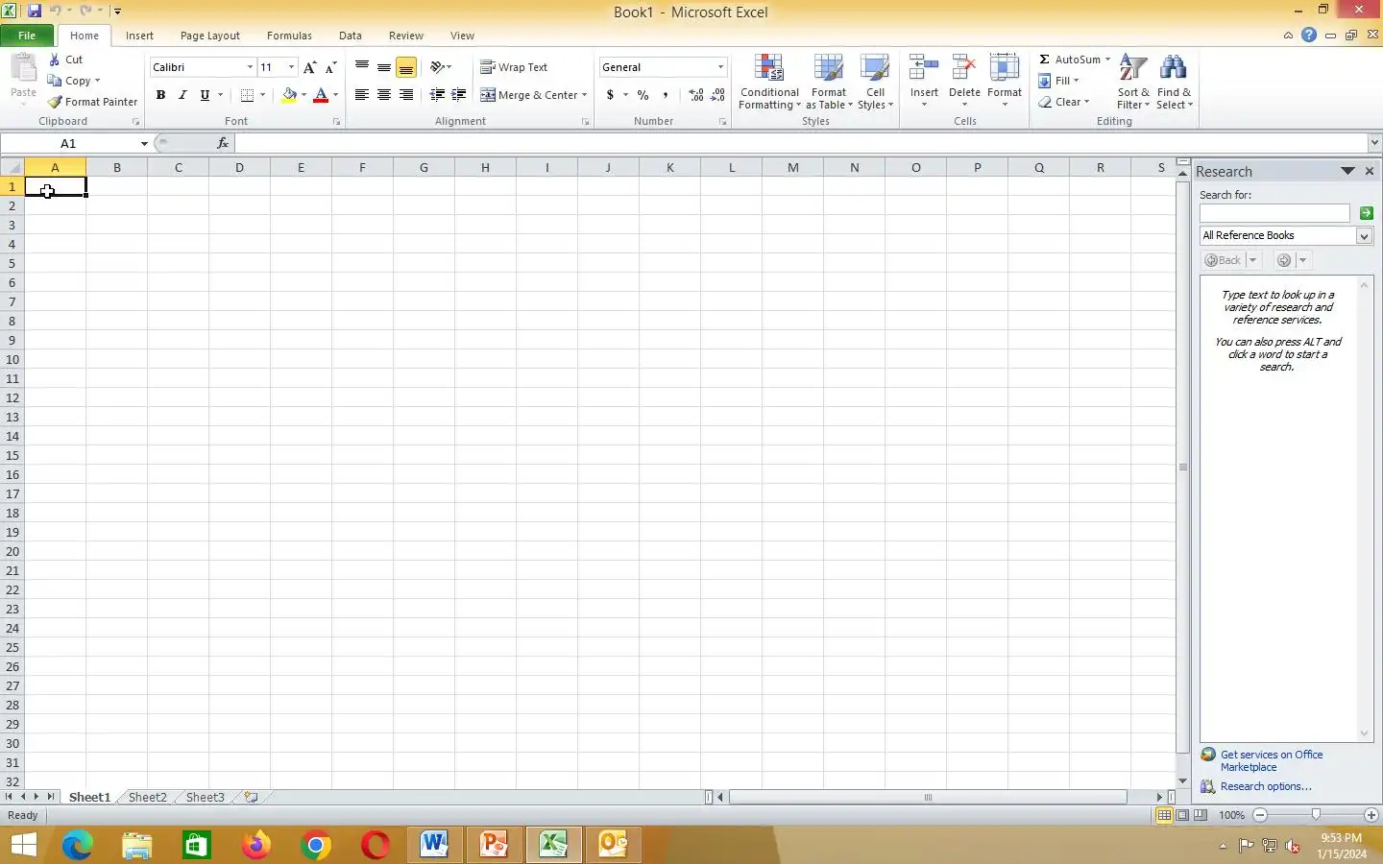Open Excel Help question mark icon

pyautogui.click(x=1309, y=35)
